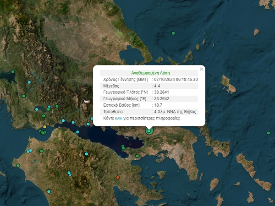Screen dimensions: 275x206
Task: Click the 'Αναθεωρημένη Λύση' popup title
Action: pyautogui.click(x=149, y=73)
